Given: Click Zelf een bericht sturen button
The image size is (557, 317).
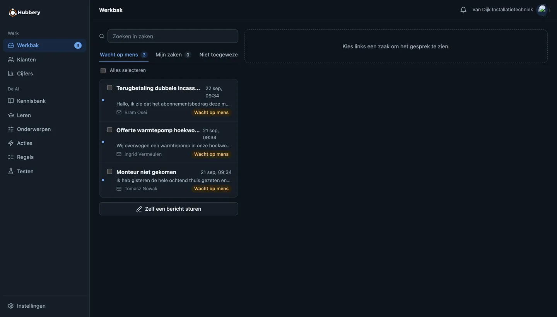Looking at the screenshot, I should (x=169, y=209).
